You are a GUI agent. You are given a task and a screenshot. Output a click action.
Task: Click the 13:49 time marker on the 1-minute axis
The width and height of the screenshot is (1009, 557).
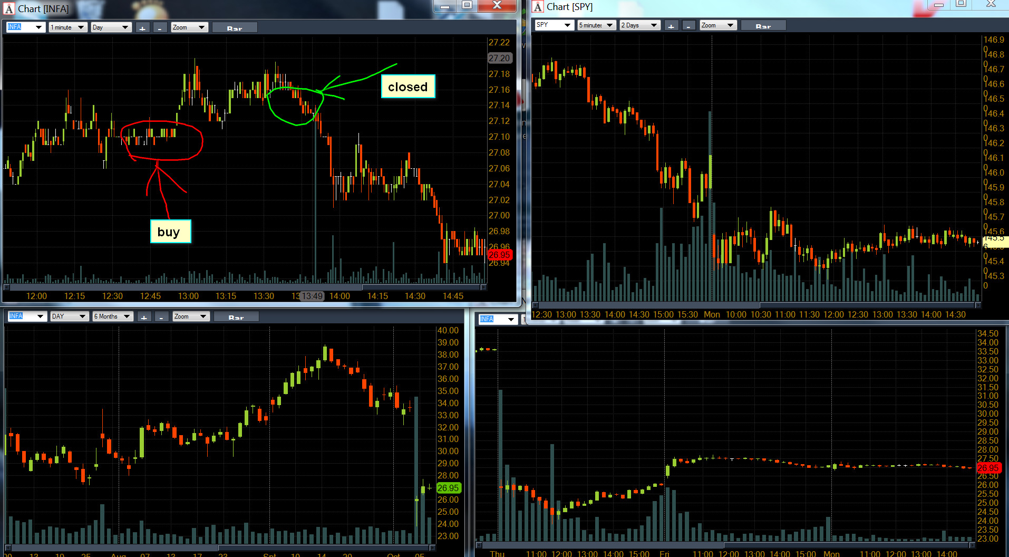point(312,296)
